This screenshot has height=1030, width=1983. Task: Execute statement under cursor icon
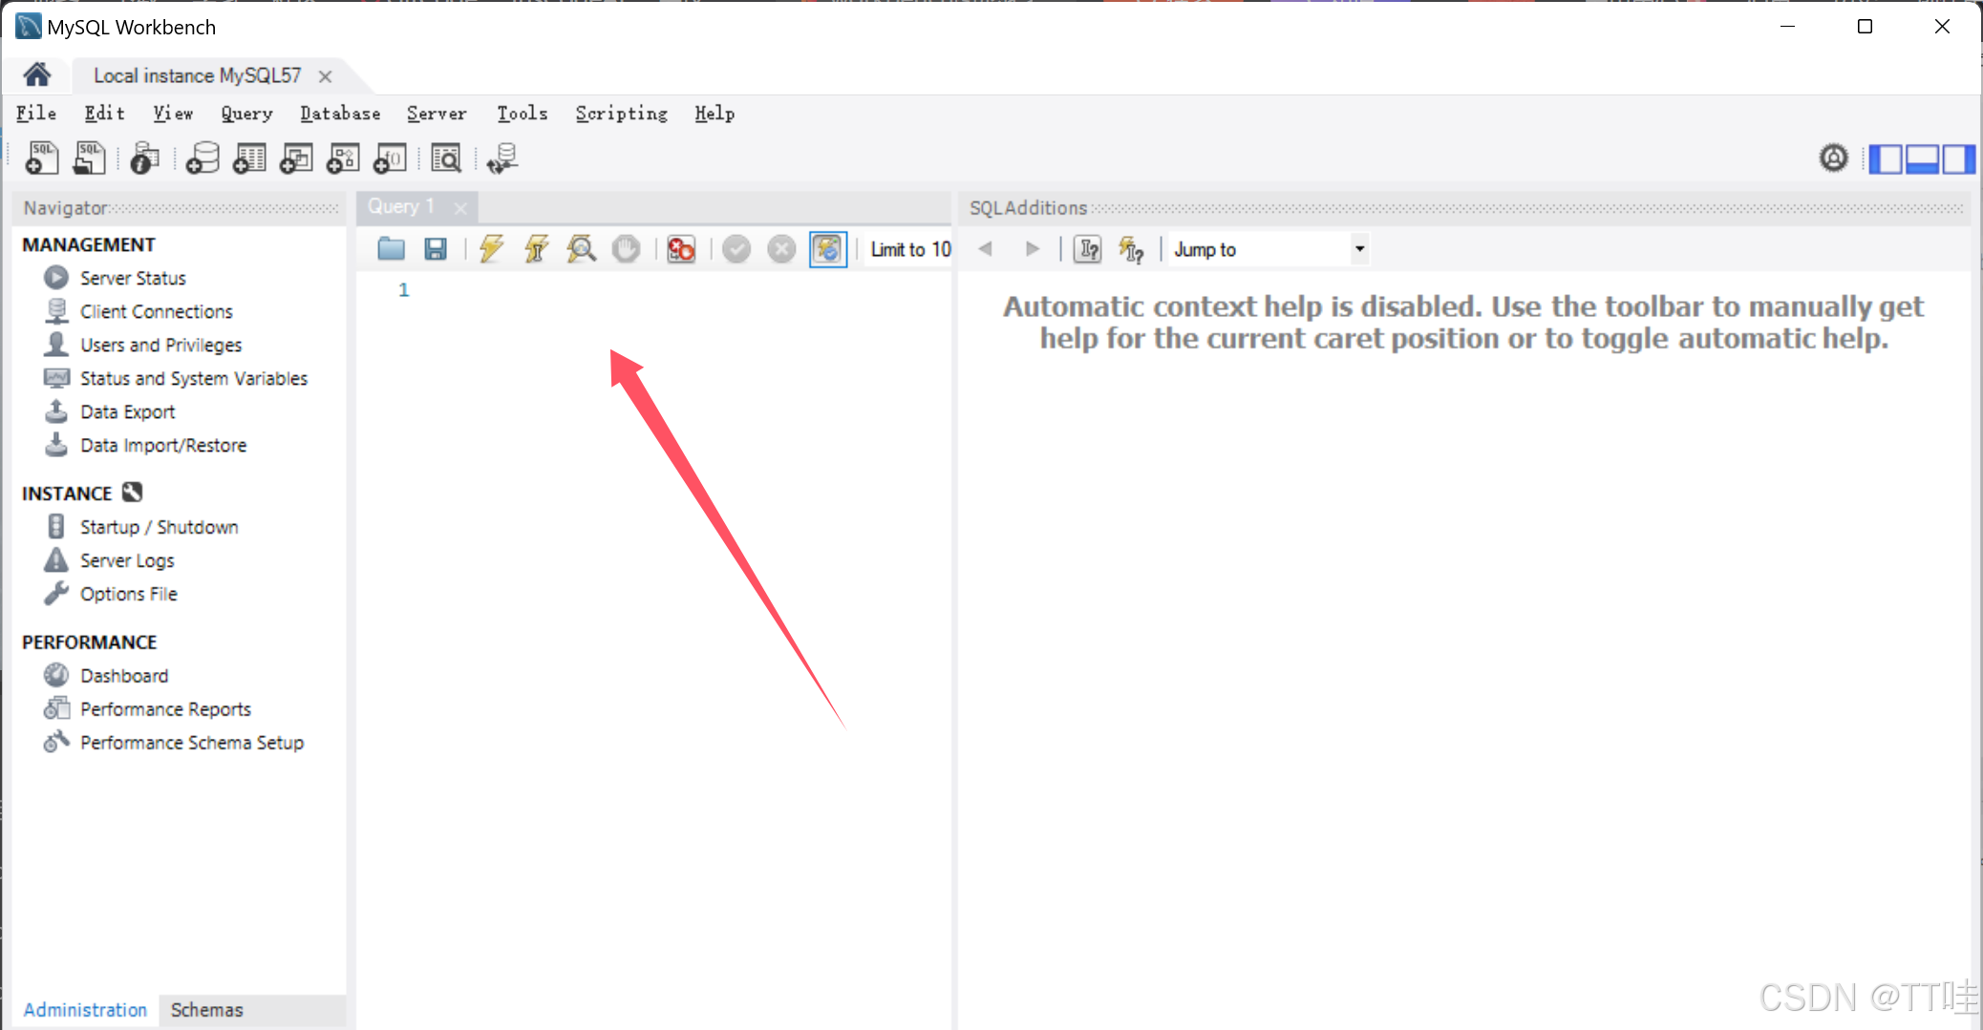point(536,249)
